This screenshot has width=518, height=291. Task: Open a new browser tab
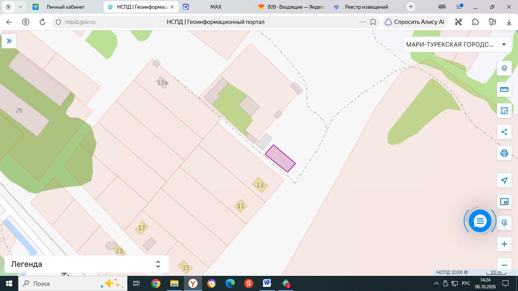pyautogui.click(x=411, y=7)
